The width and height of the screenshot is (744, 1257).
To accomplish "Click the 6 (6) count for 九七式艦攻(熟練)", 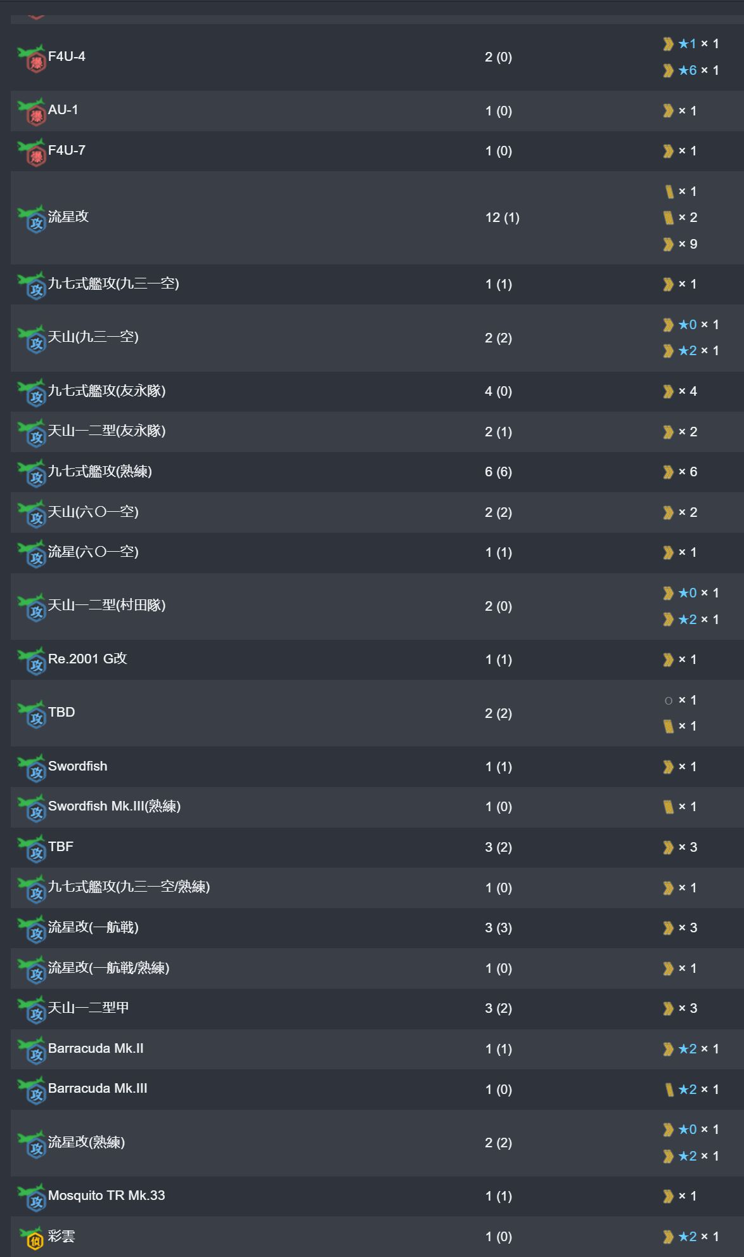I will pos(498,472).
